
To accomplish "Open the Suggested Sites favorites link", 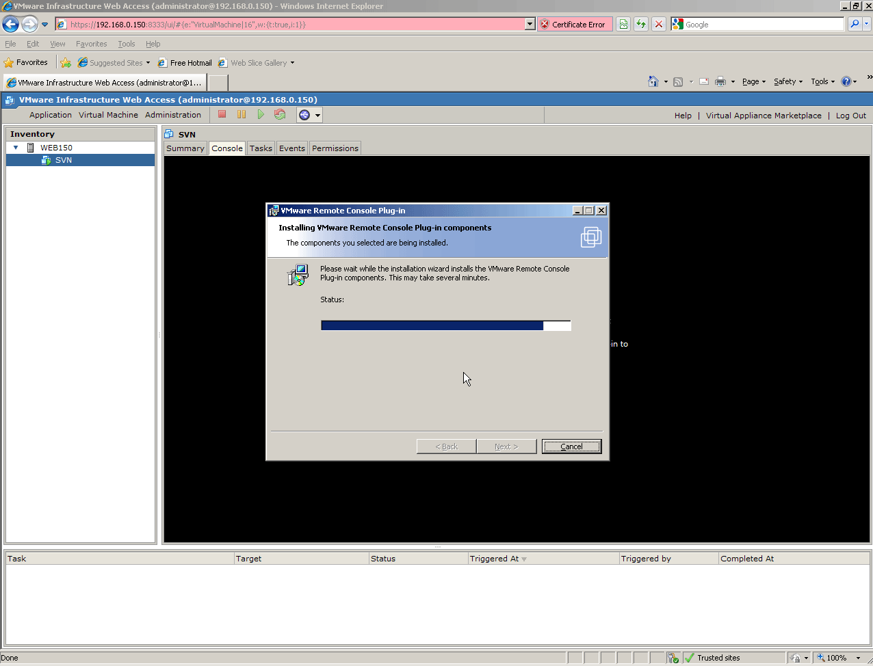I will (114, 62).
